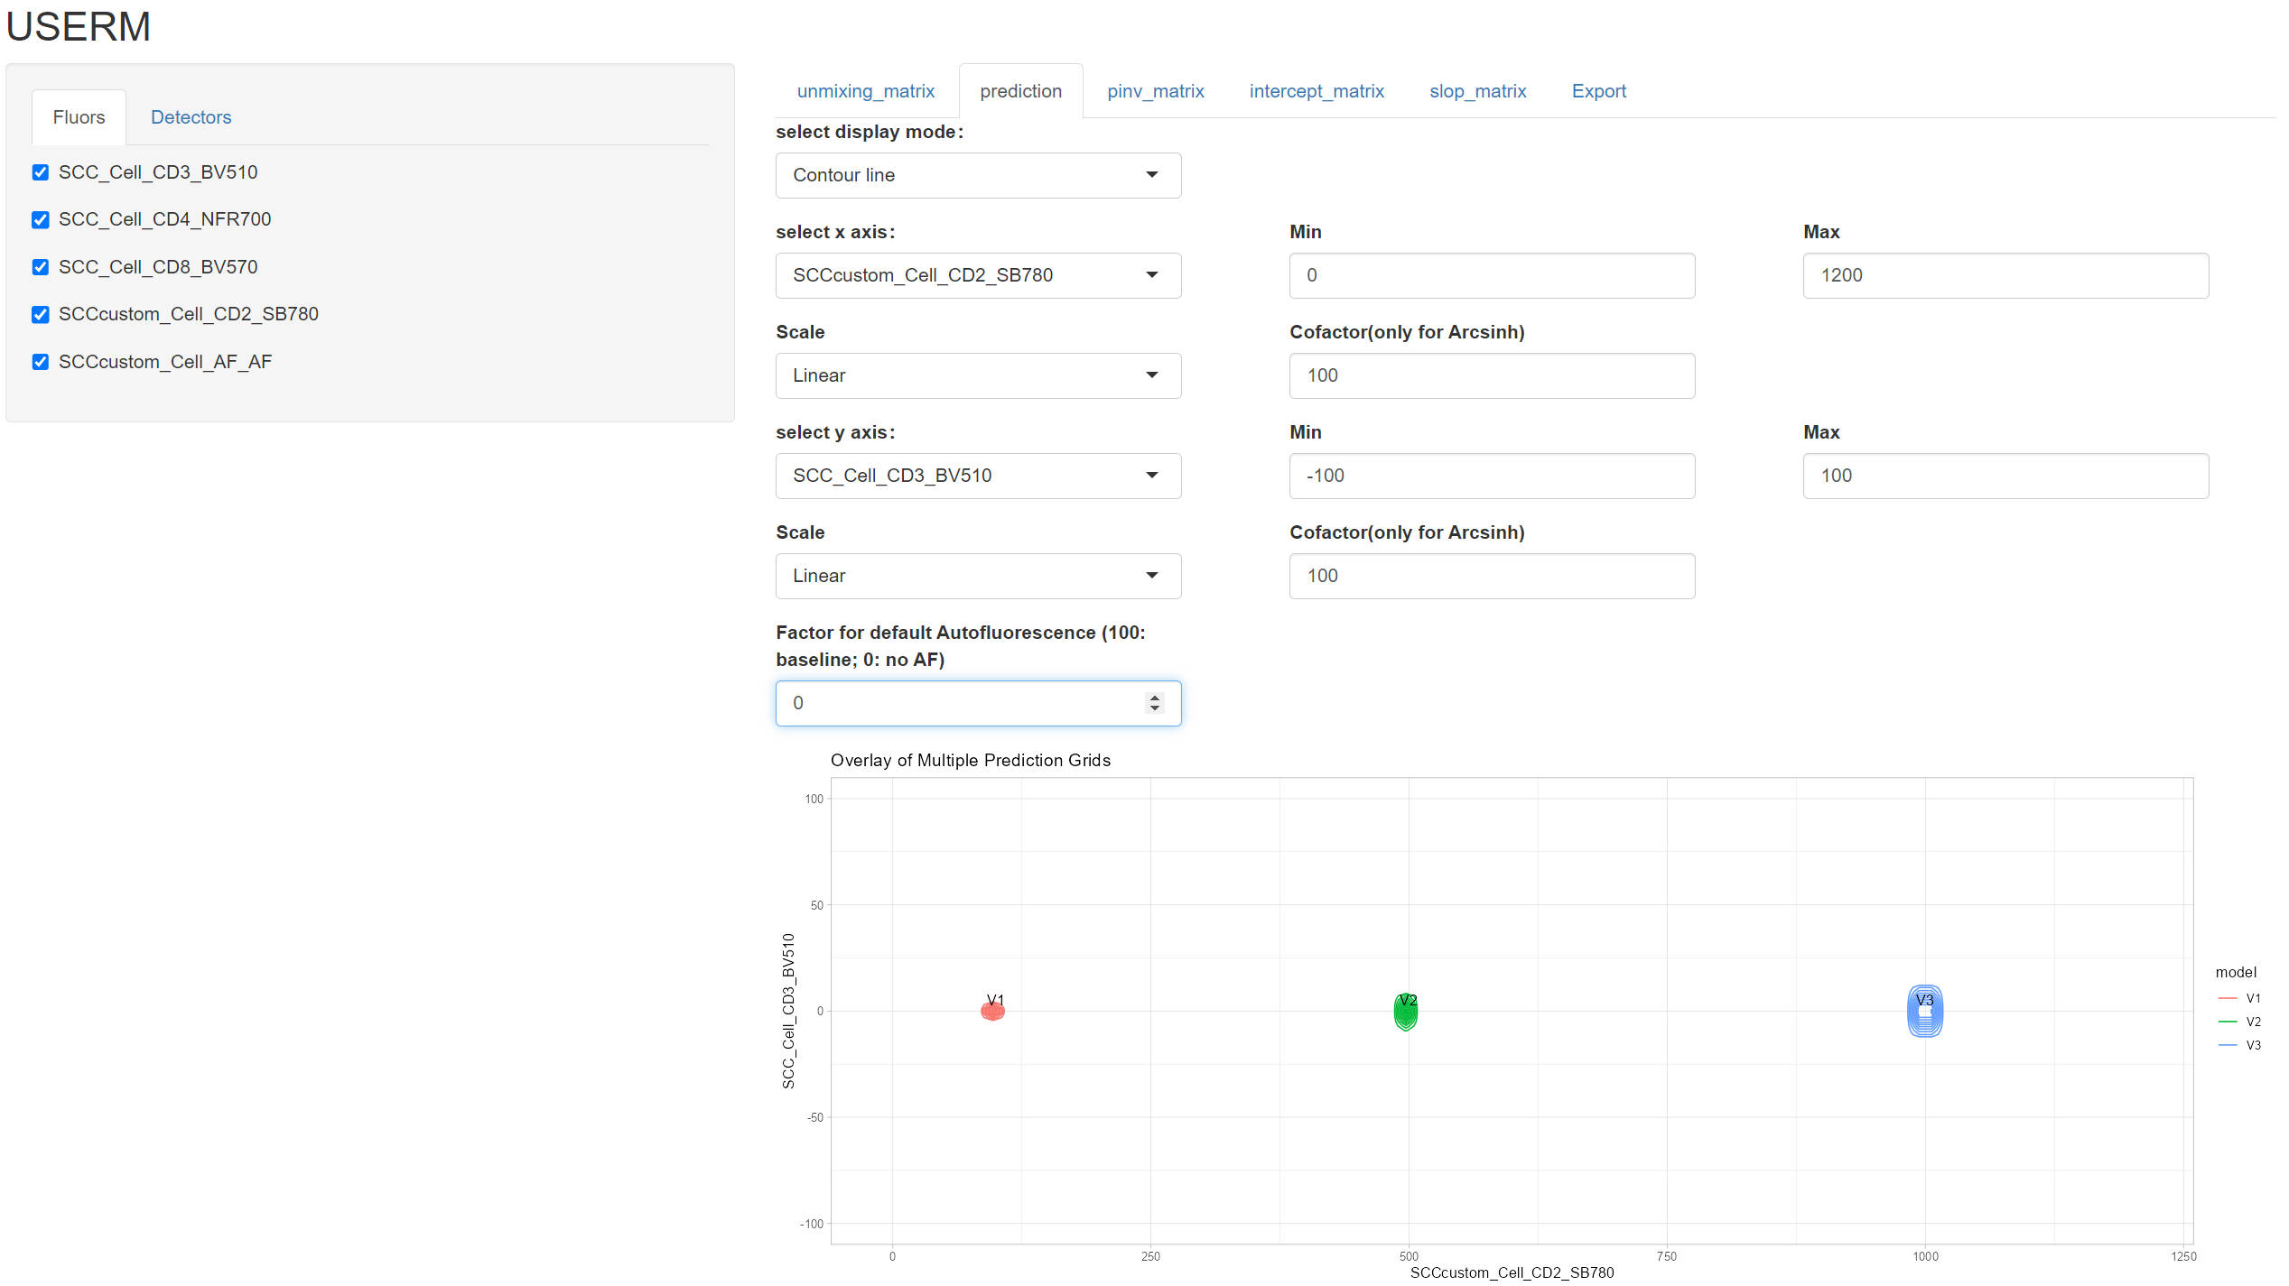Open the Export tab

click(x=1598, y=91)
